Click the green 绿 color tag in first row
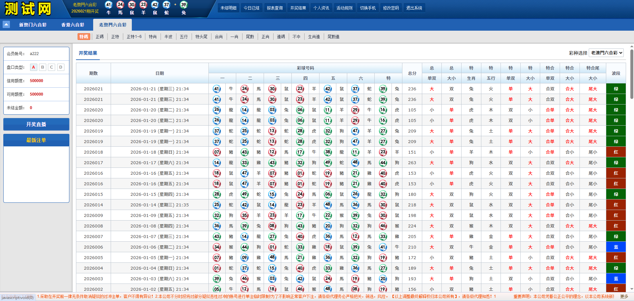Screen dimensions: 634x301 click(x=616, y=89)
